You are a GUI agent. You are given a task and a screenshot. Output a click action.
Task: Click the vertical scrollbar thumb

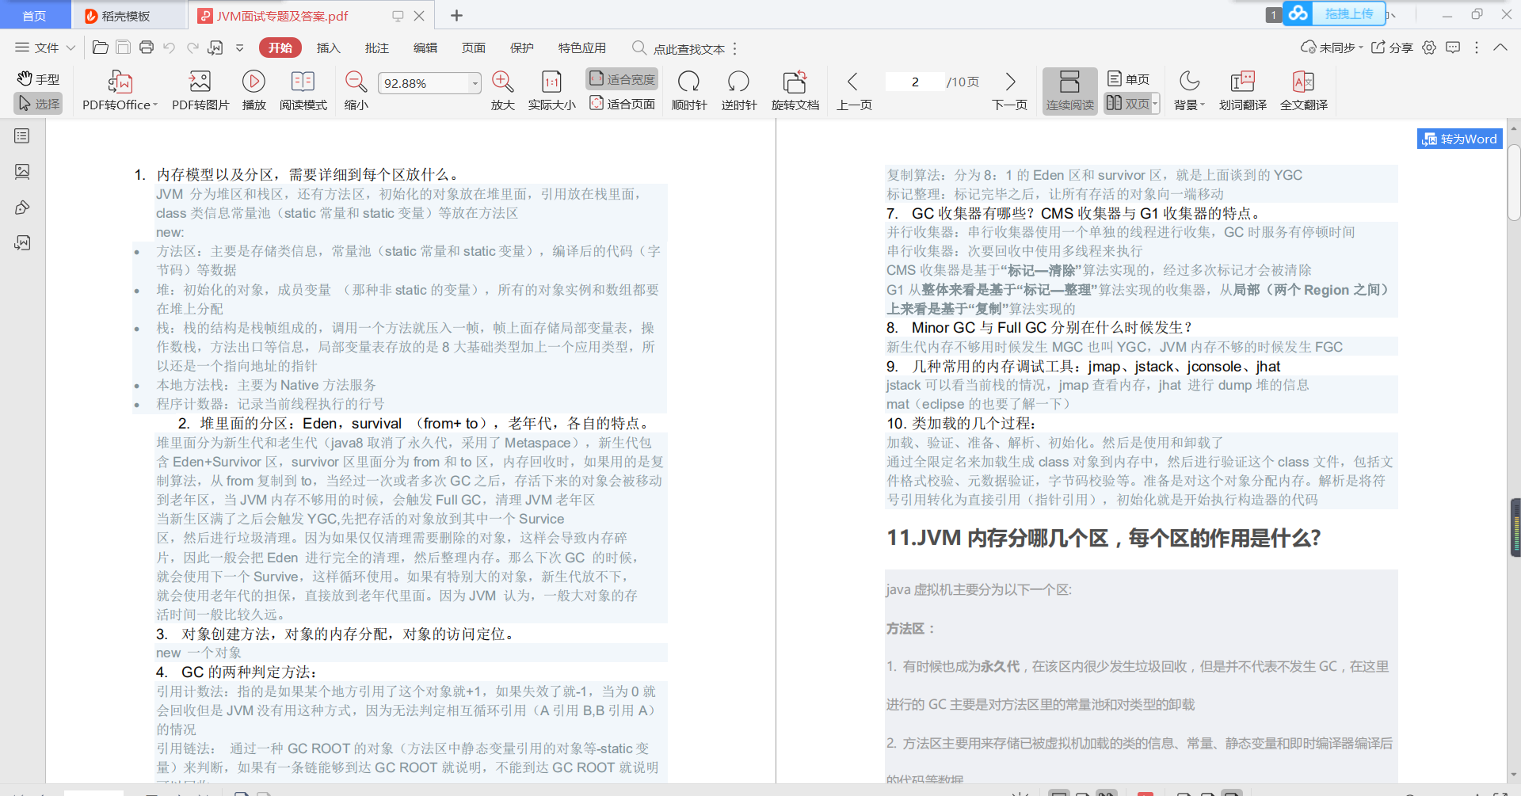tap(1514, 182)
